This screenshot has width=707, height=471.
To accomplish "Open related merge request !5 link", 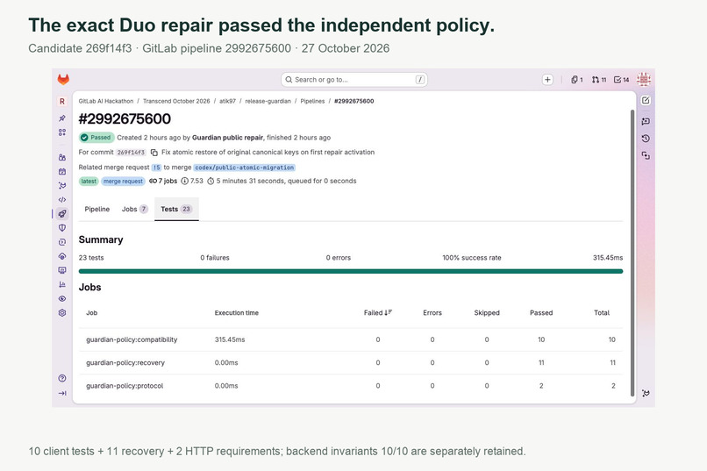I will point(156,168).
